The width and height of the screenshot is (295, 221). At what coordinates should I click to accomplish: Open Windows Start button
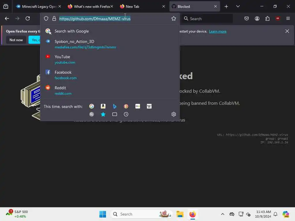(x=103, y=214)
